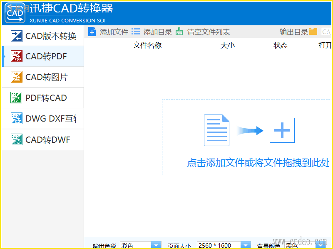Click the 状态 column header
The image size is (333, 249).
(281, 45)
